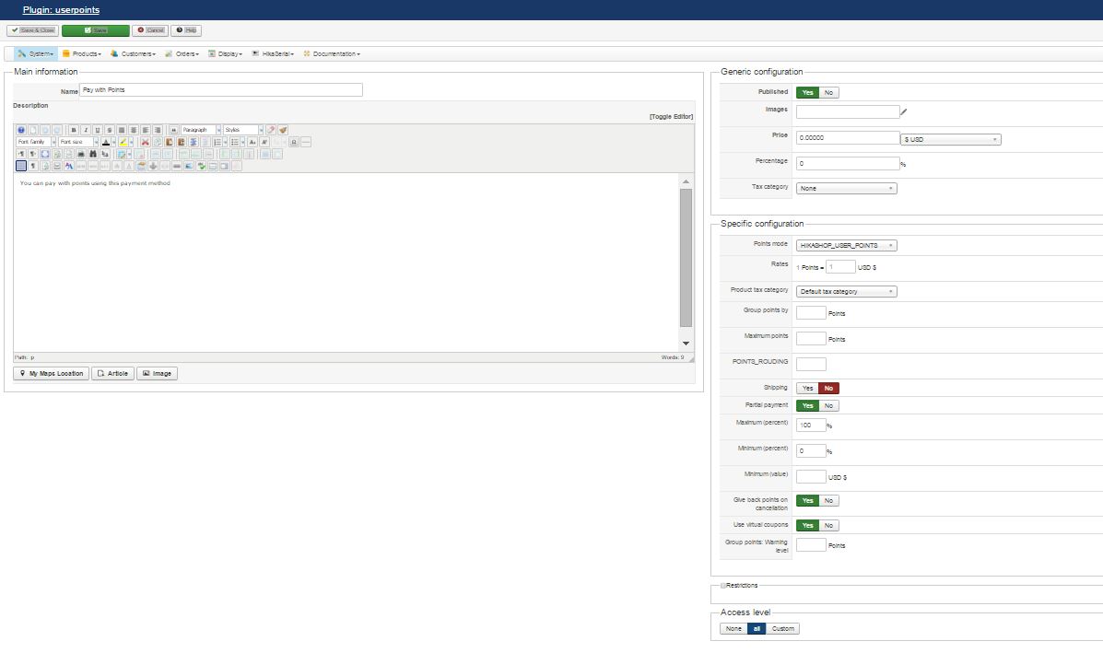Insert bulleted list in editor
1103x653 pixels.
(x=234, y=142)
